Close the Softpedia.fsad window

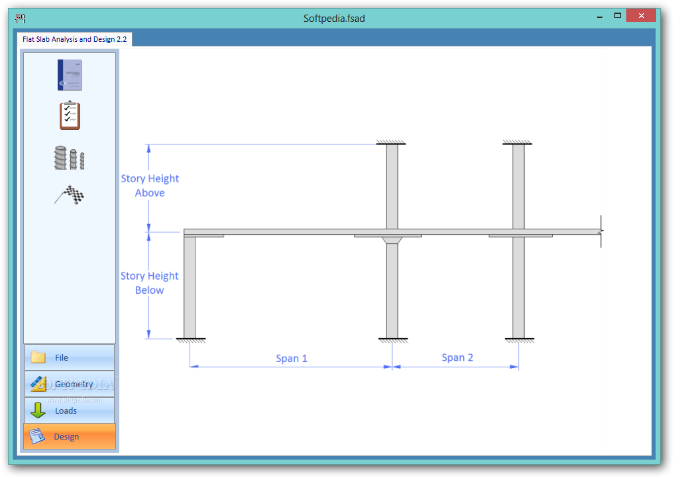pyautogui.click(x=642, y=16)
